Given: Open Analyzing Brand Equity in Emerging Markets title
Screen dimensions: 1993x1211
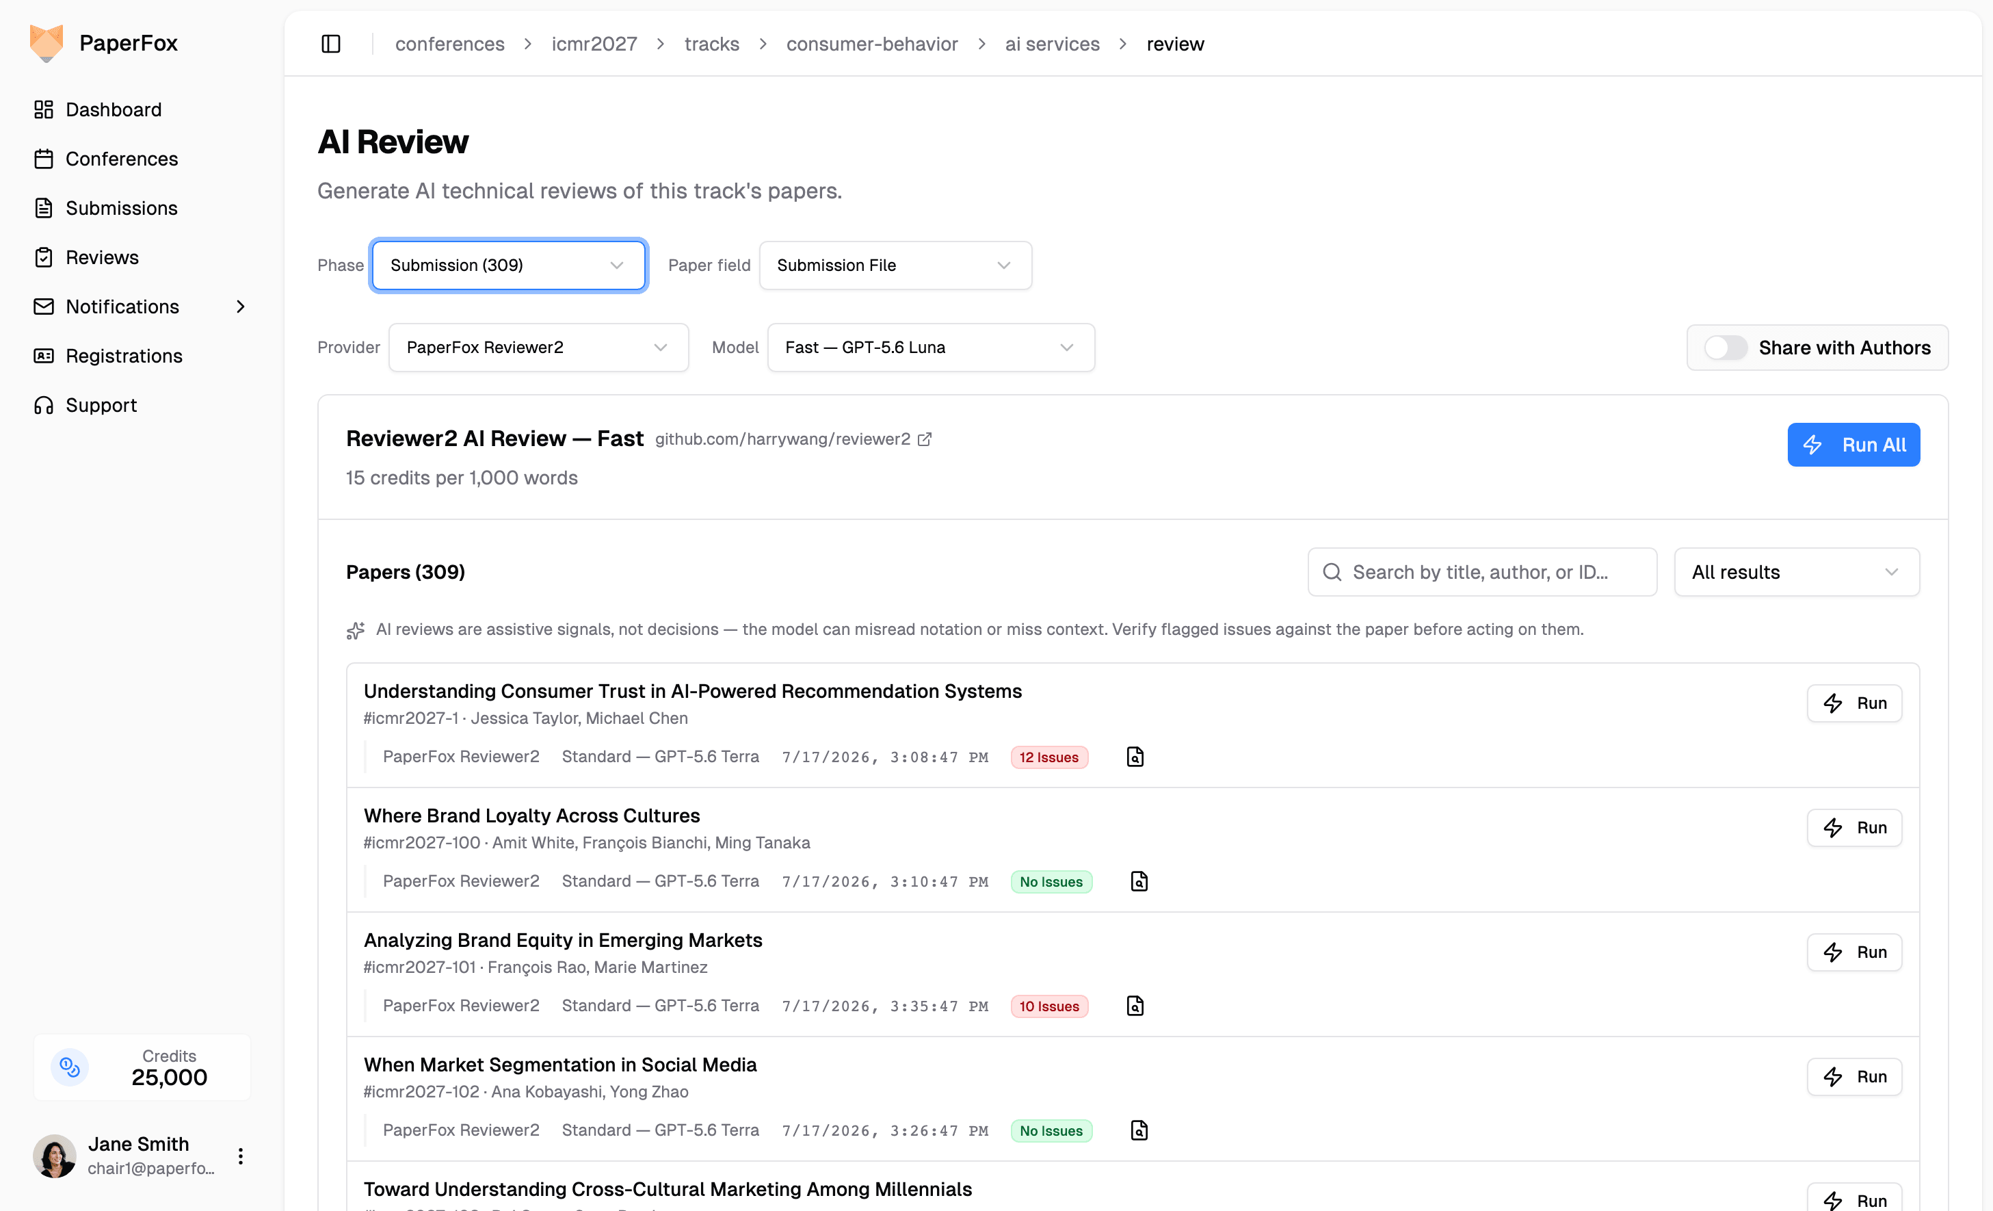Looking at the screenshot, I should pyautogui.click(x=563, y=940).
